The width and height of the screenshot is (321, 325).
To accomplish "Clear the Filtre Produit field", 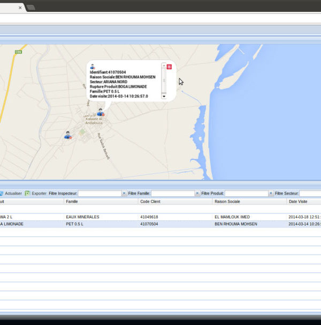I will pyautogui.click(x=270, y=193).
